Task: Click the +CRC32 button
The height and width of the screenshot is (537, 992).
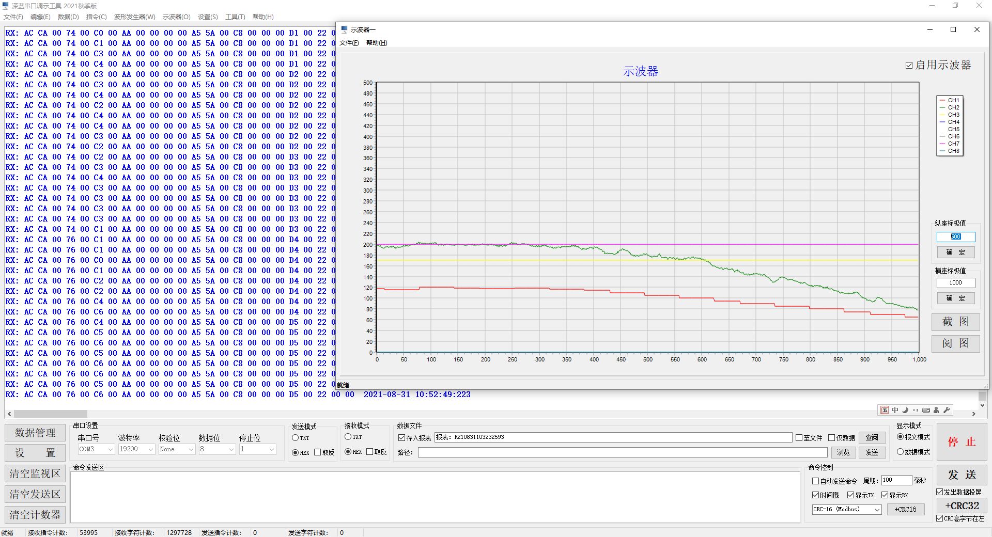Action: click(962, 506)
